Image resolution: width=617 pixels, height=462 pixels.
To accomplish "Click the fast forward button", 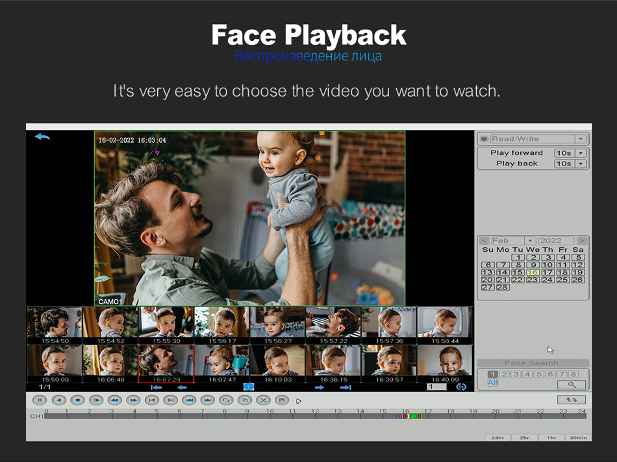I will 133,400.
